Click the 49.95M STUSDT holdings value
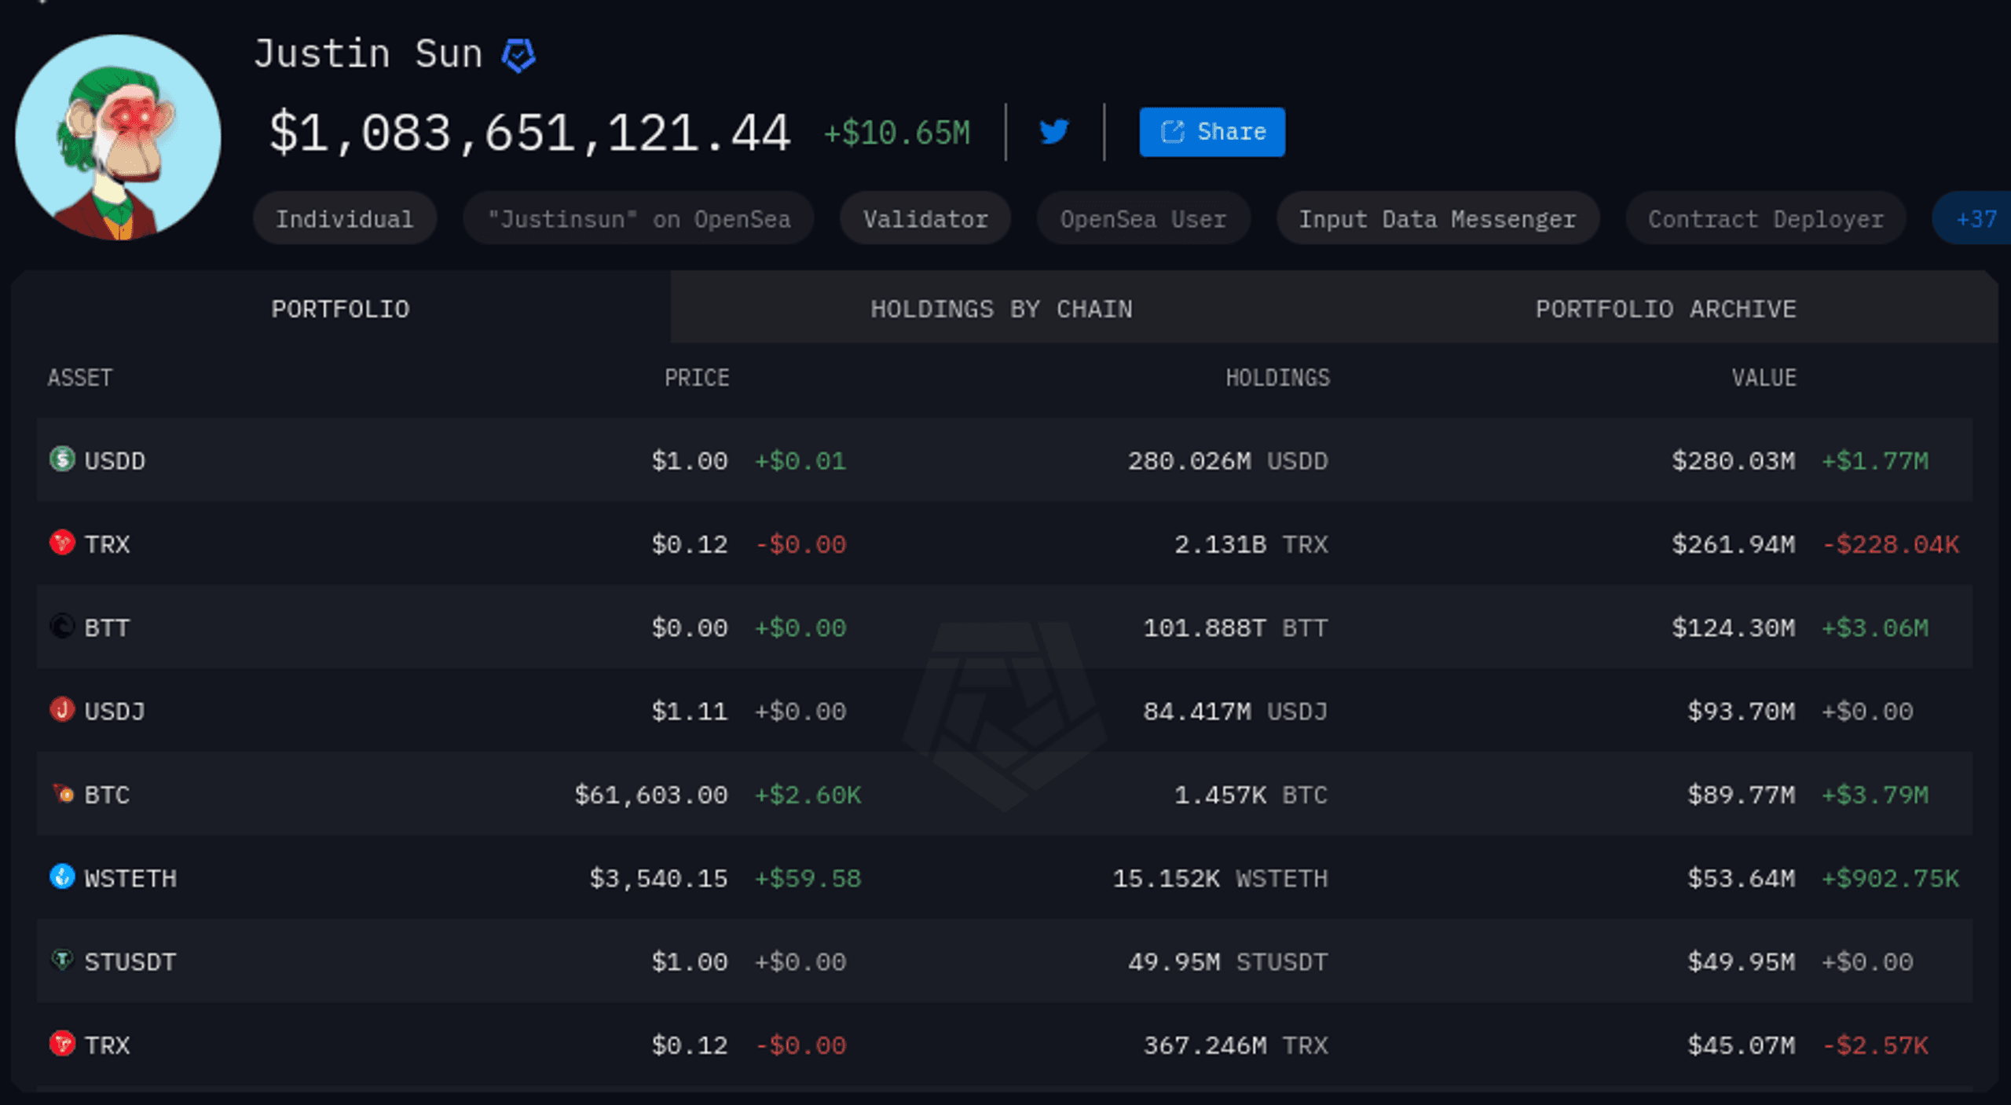This screenshot has width=2011, height=1105. click(x=1228, y=962)
